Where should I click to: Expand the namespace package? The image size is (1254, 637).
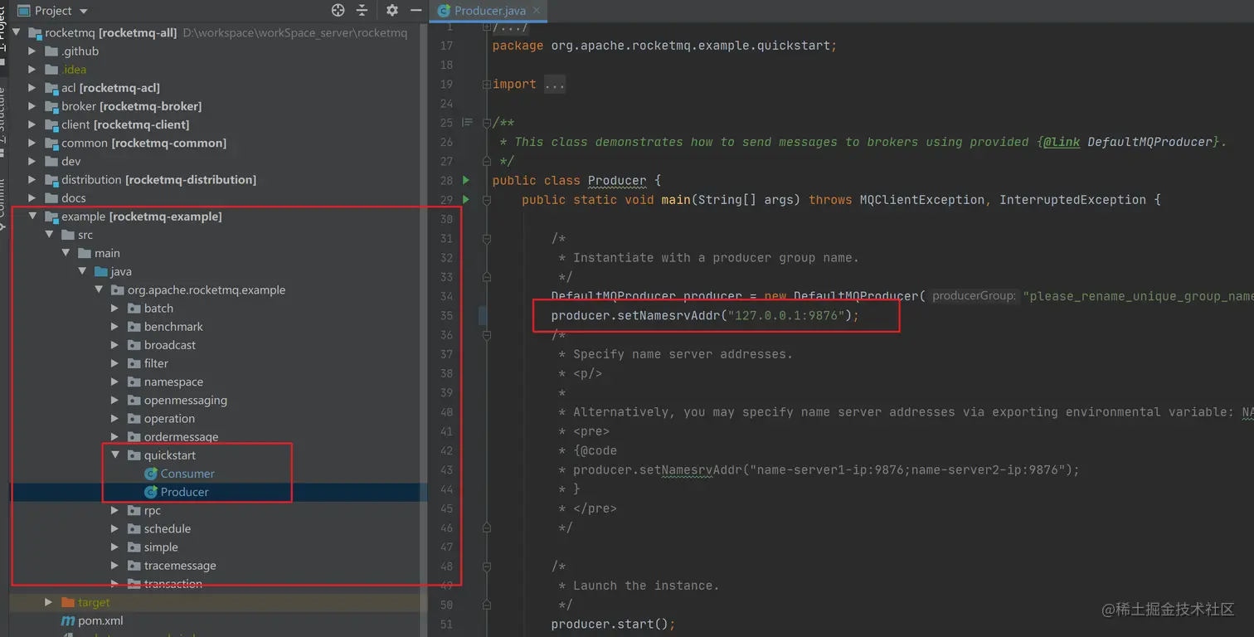[x=115, y=382]
